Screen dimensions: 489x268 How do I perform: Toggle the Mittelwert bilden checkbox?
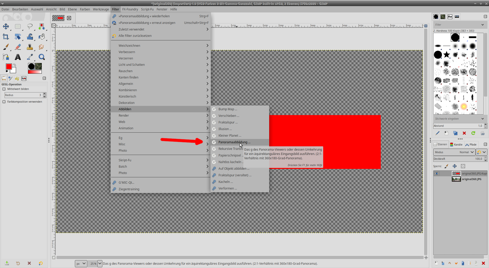(x=4, y=89)
